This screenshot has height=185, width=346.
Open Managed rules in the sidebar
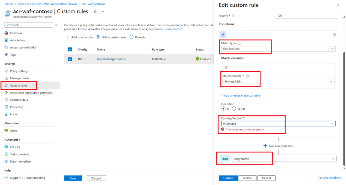20,78
